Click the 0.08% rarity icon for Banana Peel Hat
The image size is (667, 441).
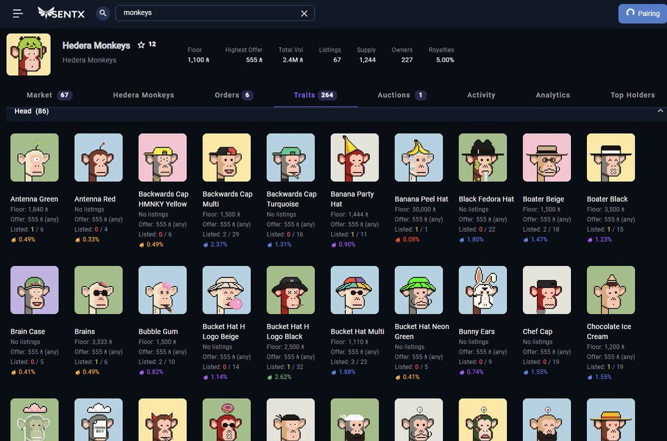tap(398, 239)
